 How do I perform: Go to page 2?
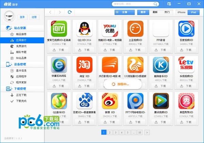(110, 132)
